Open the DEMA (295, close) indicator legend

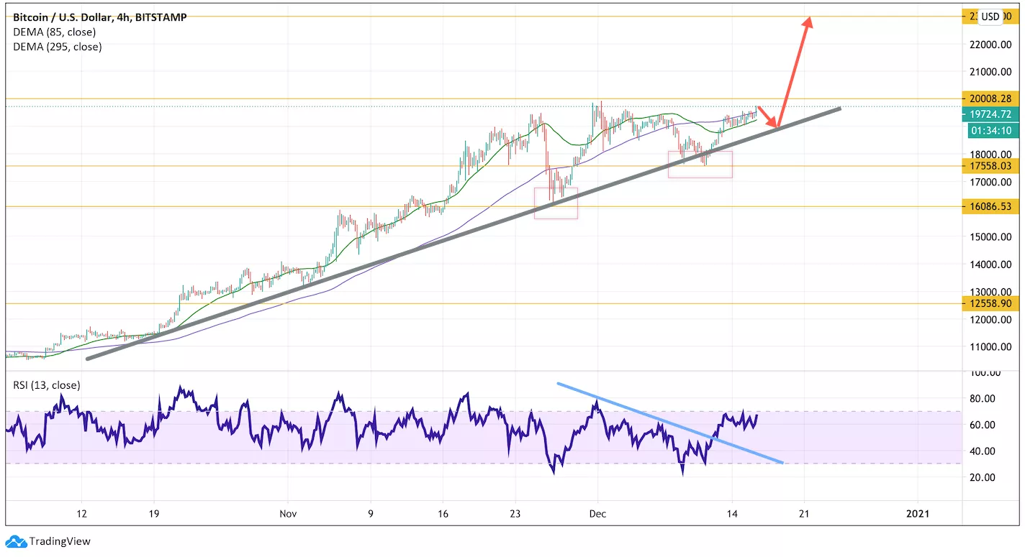pyautogui.click(x=57, y=47)
